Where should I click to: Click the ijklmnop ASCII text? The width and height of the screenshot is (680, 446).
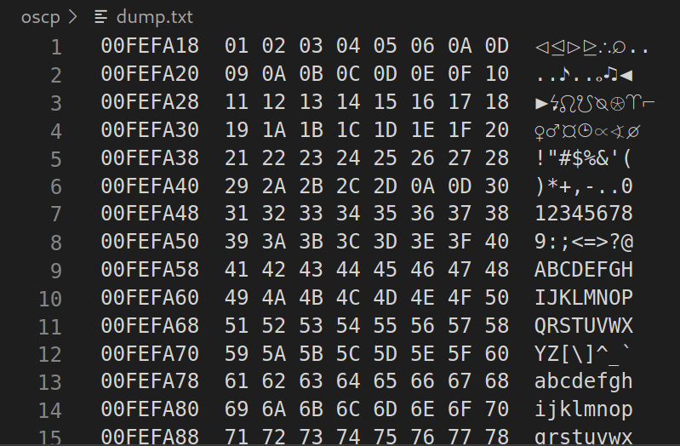point(584,410)
